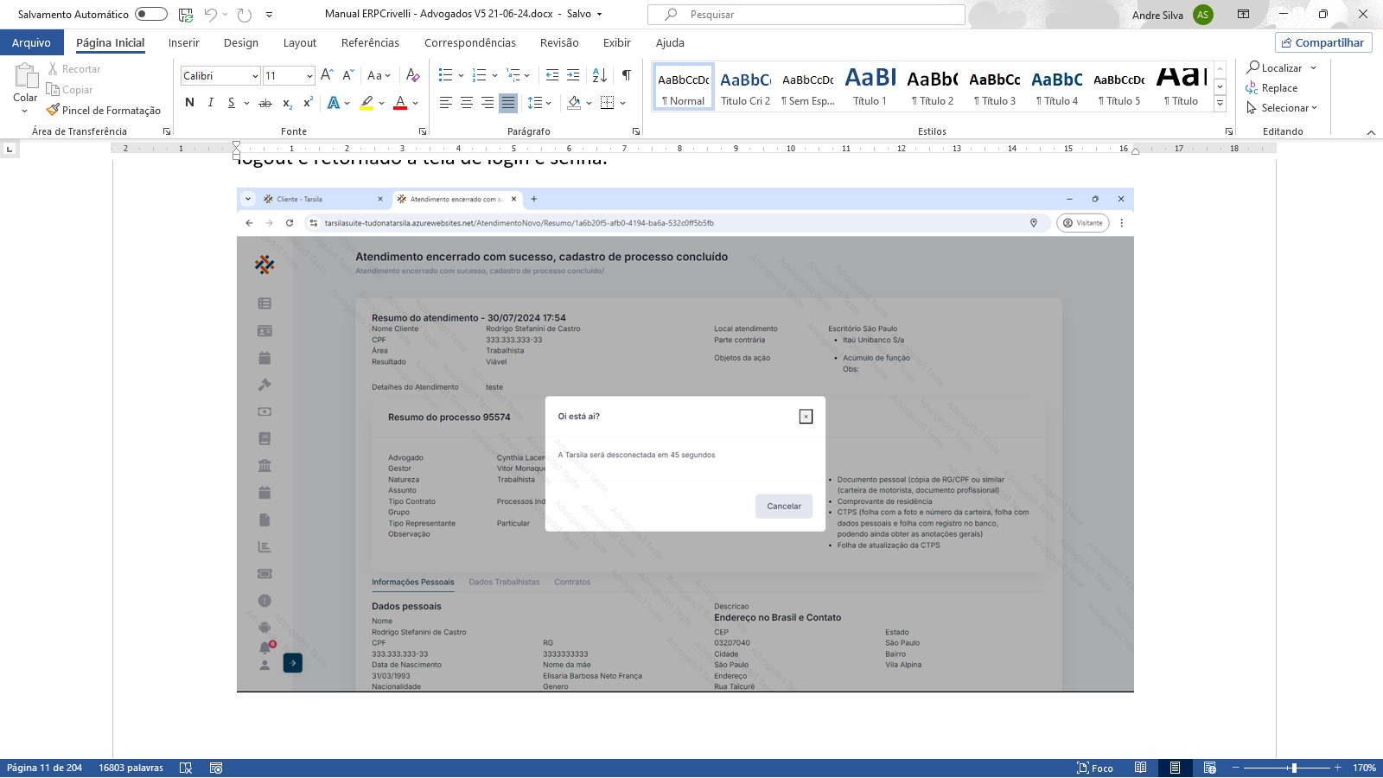Apply justified text alignment
The height and width of the screenshot is (778, 1383).
tap(508, 103)
